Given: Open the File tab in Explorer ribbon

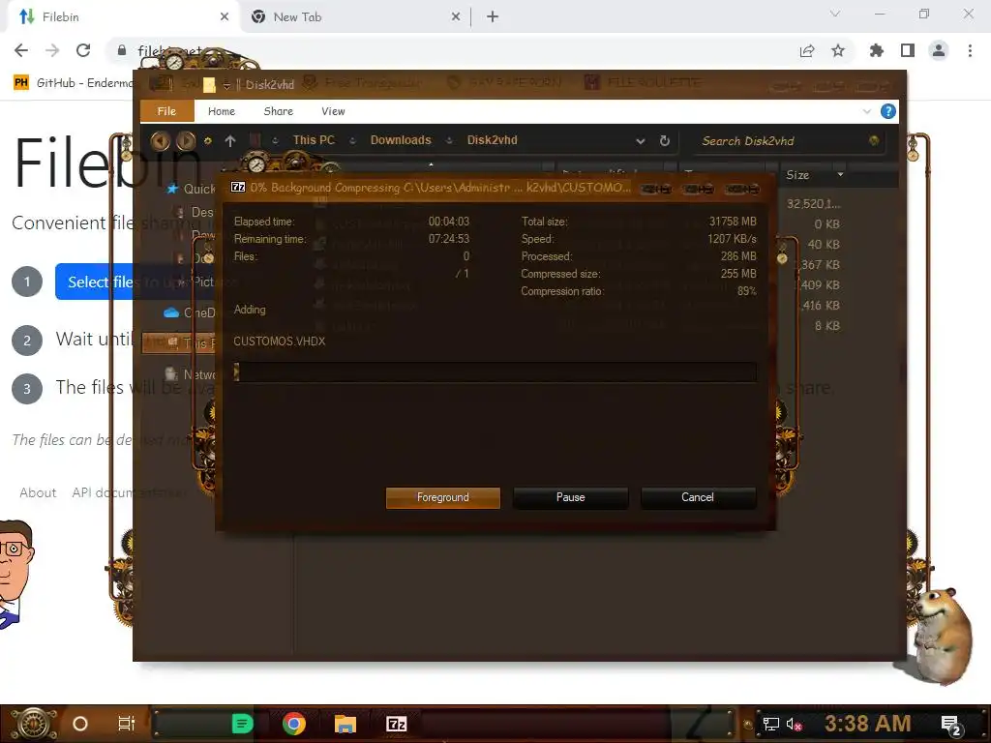Looking at the screenshot, I should coord(166,111).
